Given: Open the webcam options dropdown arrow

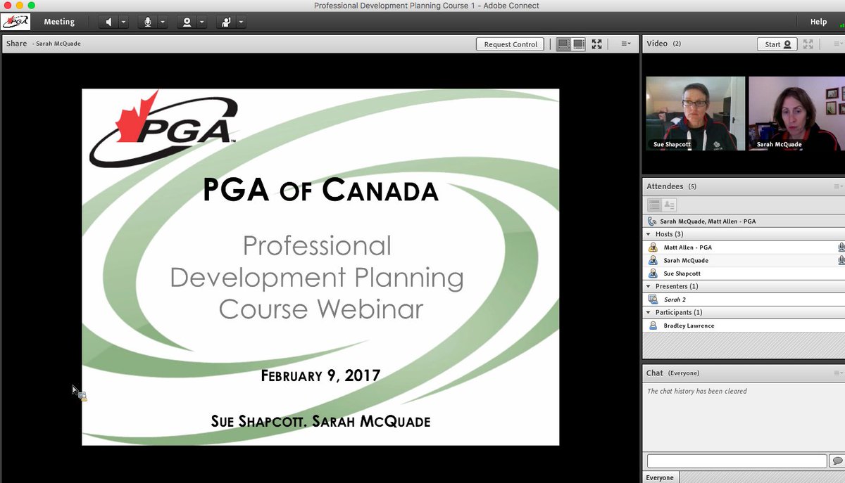Looking at the screenshot, I should coord(202,22).
